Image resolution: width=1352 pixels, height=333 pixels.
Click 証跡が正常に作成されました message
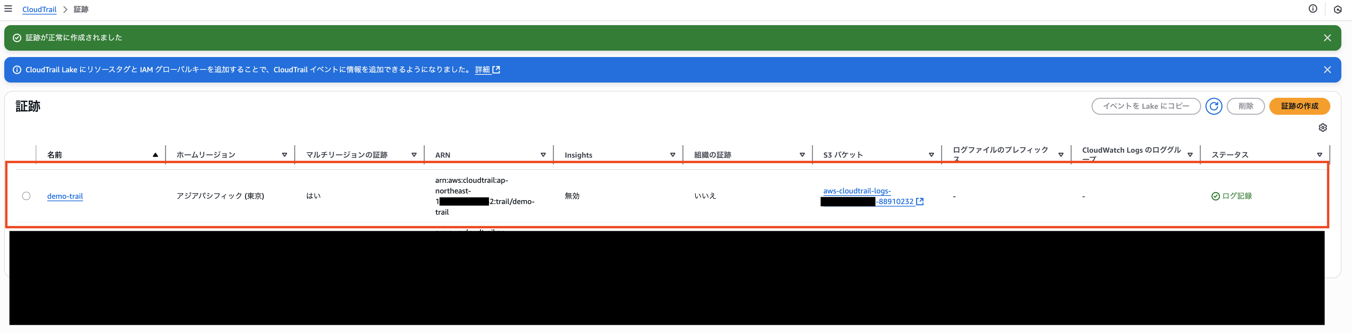74,38
